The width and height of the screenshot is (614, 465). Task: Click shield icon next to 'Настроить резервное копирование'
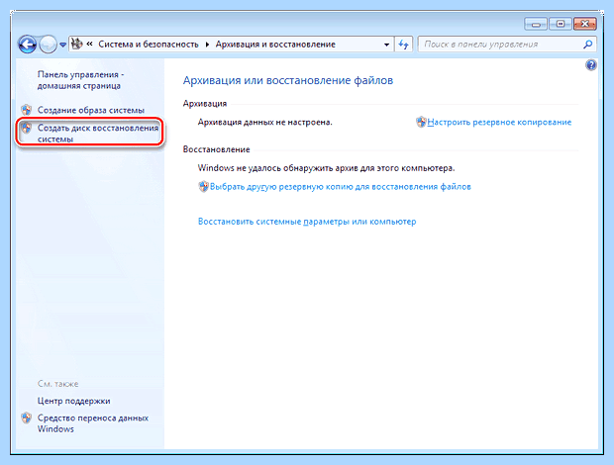421,122
